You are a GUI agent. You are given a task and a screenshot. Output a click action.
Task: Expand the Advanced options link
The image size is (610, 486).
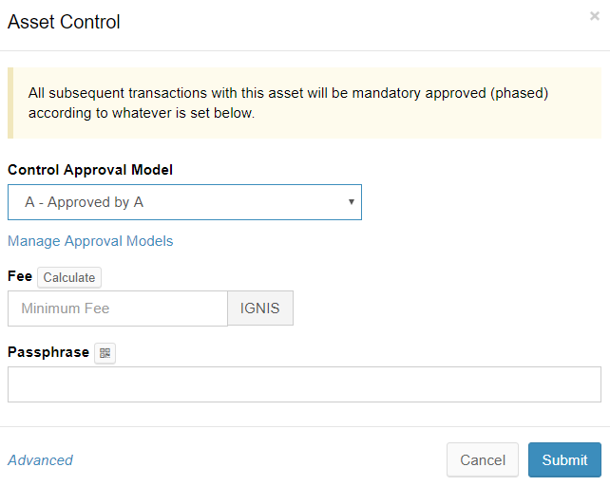coord(40,460)
